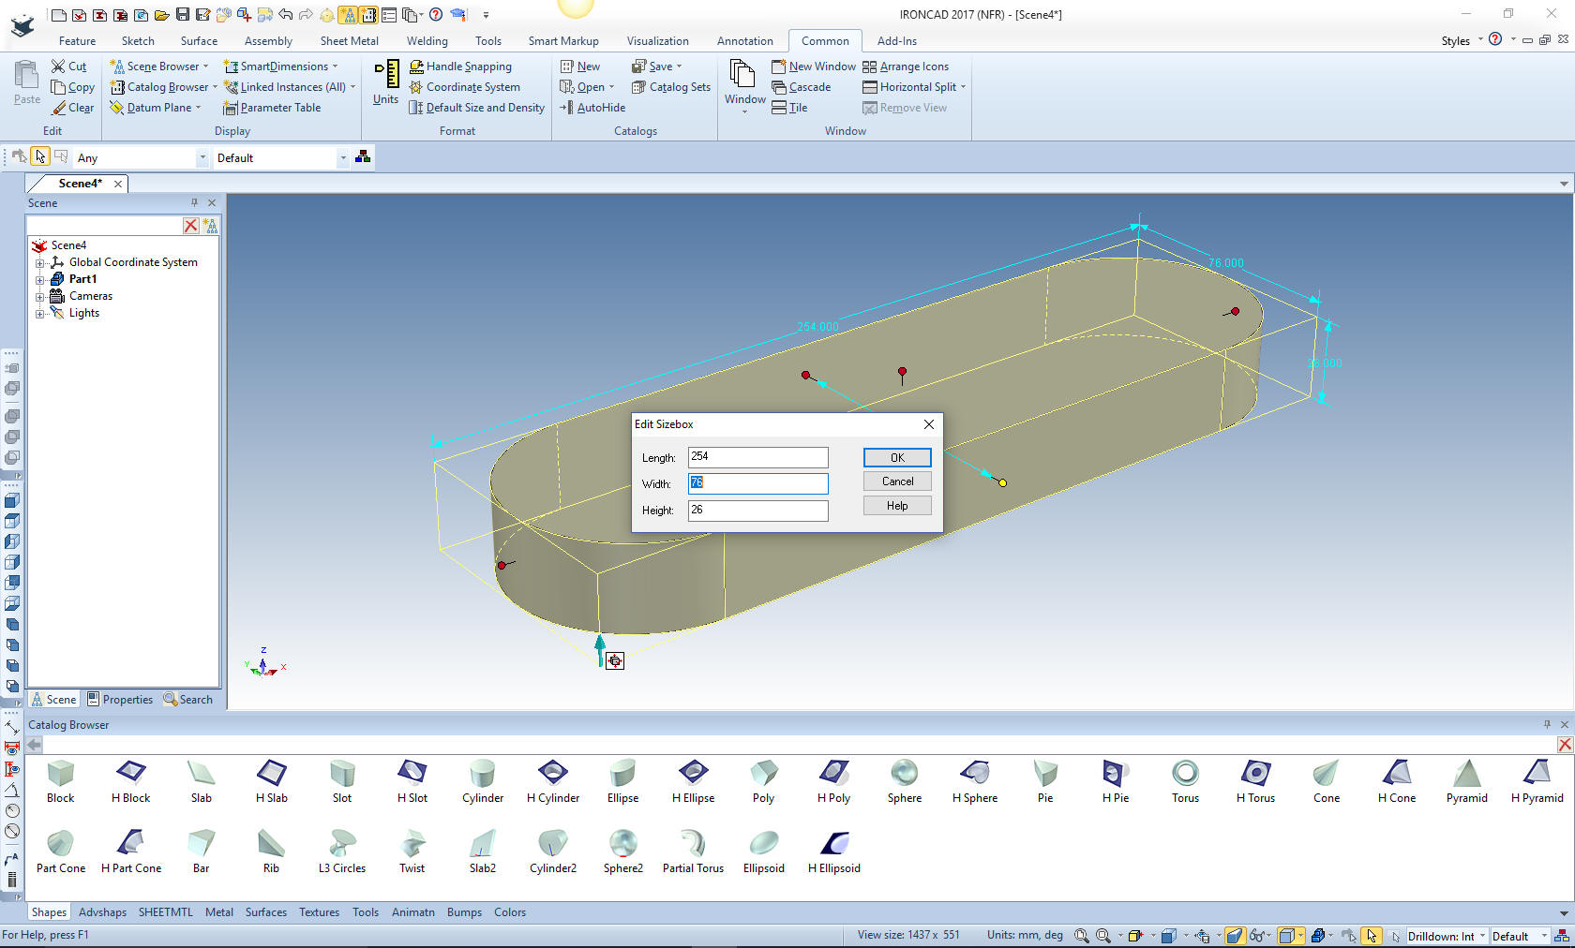Pick the Partial Torus shape
The image size is (1575, 948).
pyautogui.click(x=693, y=852)
